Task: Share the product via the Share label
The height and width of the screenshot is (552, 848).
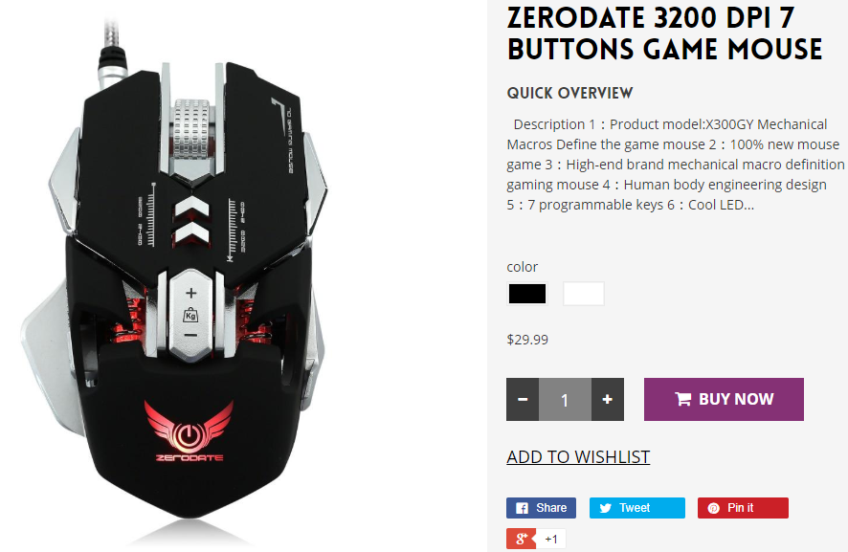Action: coord(551,508)
